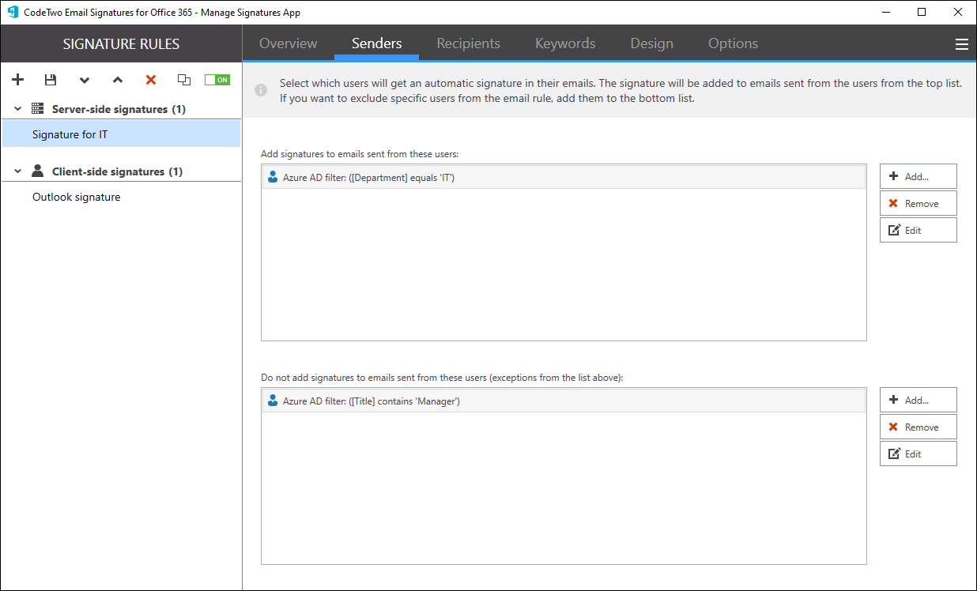Screen dimensions: 977x591
Task: Select the Department equals 'IT' filter row
Action: tap(564, 178)
